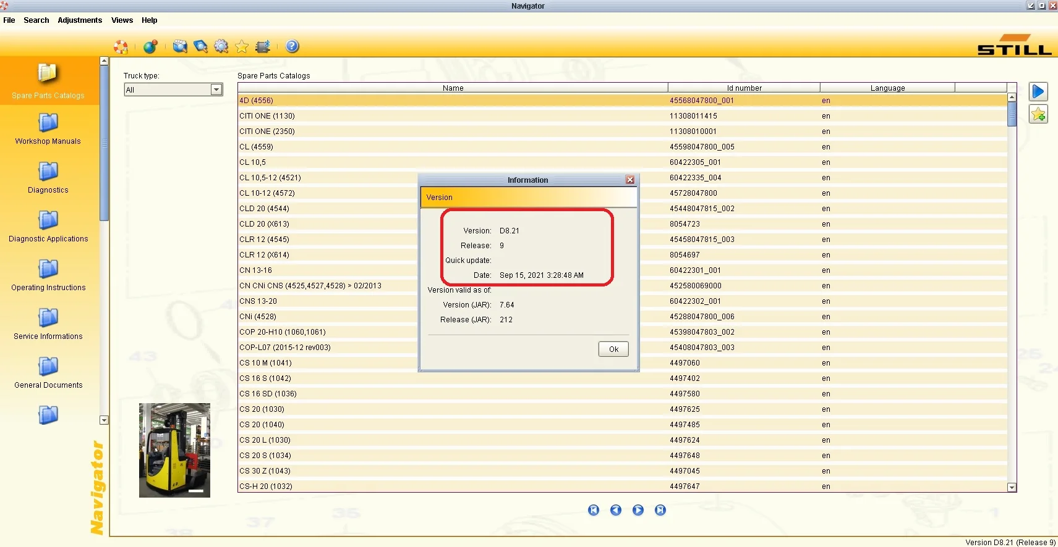Open the Spare Parts Catalogs section
This screenshot has height=547, width=1058.
point(48,81)
